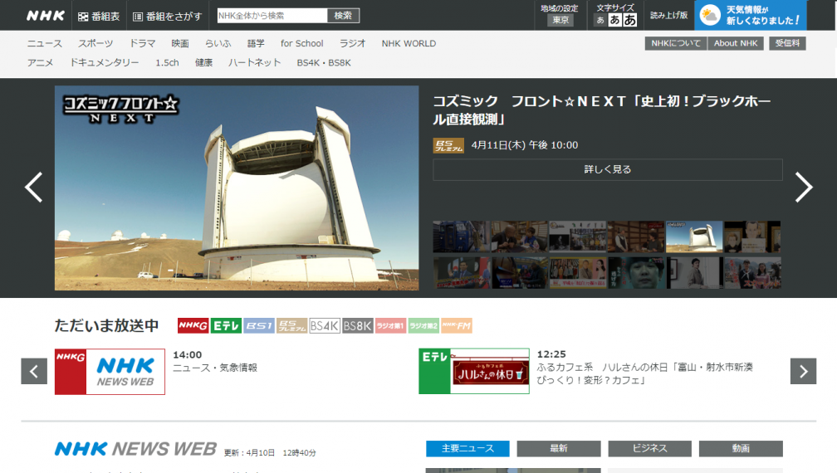Go to ドラマ section
This screenshot has width=837, height=473.
click(143, 44)
